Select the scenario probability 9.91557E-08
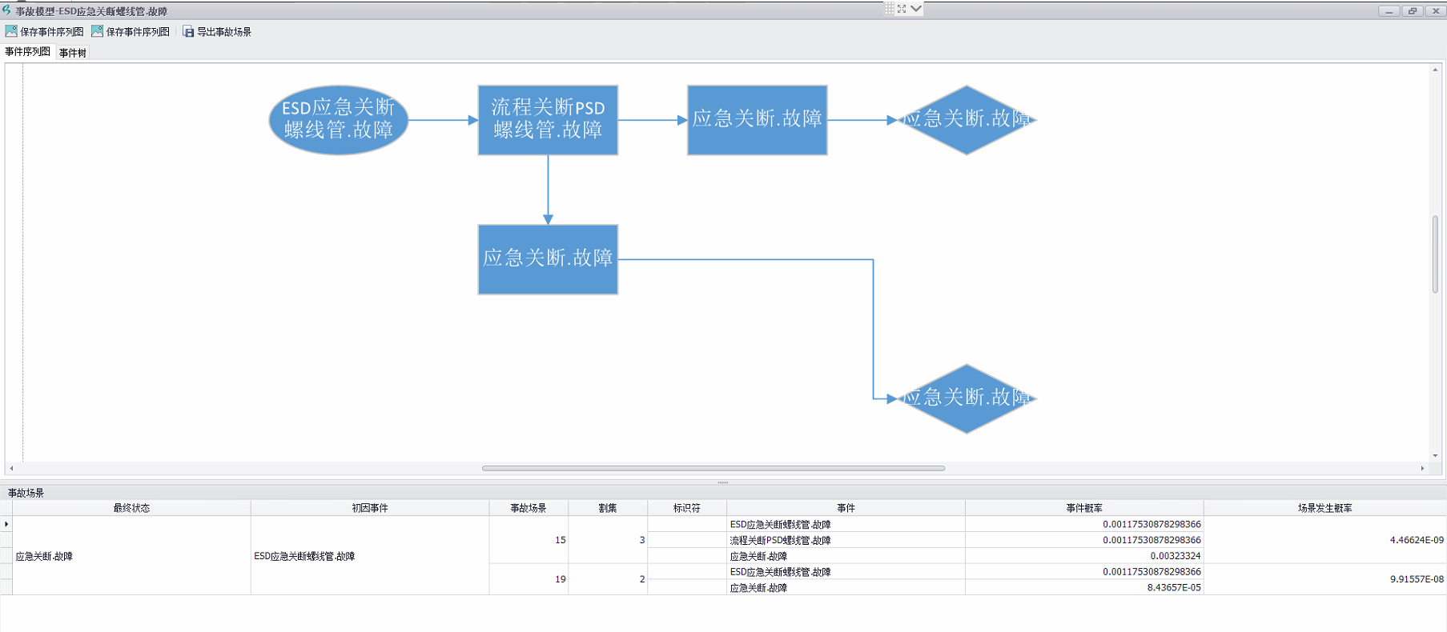The image size is (1447, 632). click(1325, 579)
